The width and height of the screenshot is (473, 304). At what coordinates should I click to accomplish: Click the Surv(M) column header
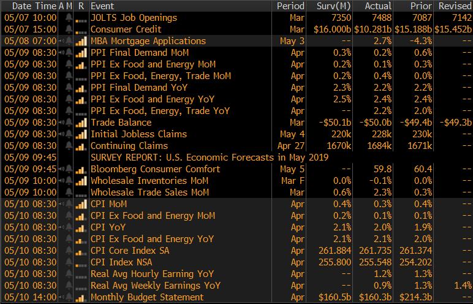click(x=333, y=6)
